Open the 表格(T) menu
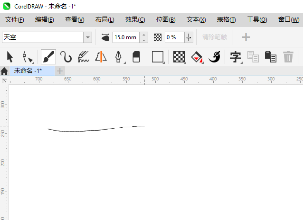 coord(226,19)
